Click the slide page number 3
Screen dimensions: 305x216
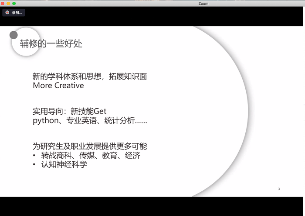click(x=279, y=189)
